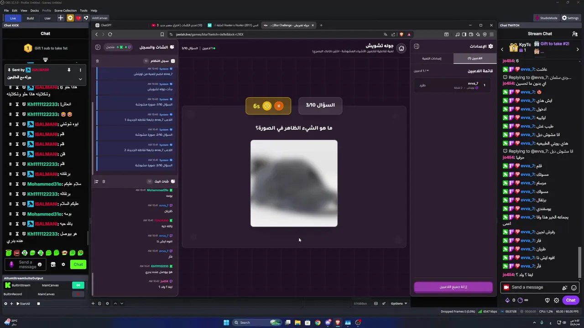
Task: Click the AddCanvas button
Action: pos(99,18)
